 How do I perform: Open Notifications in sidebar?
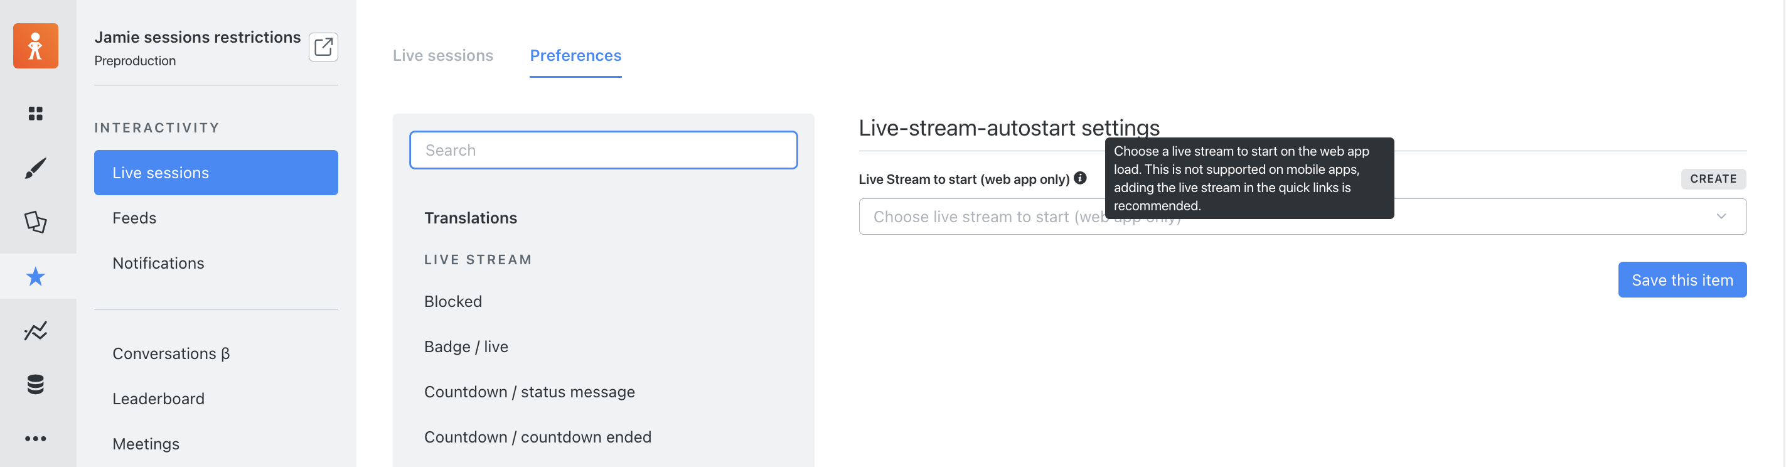pyautogui.click(x=158, y=264)
